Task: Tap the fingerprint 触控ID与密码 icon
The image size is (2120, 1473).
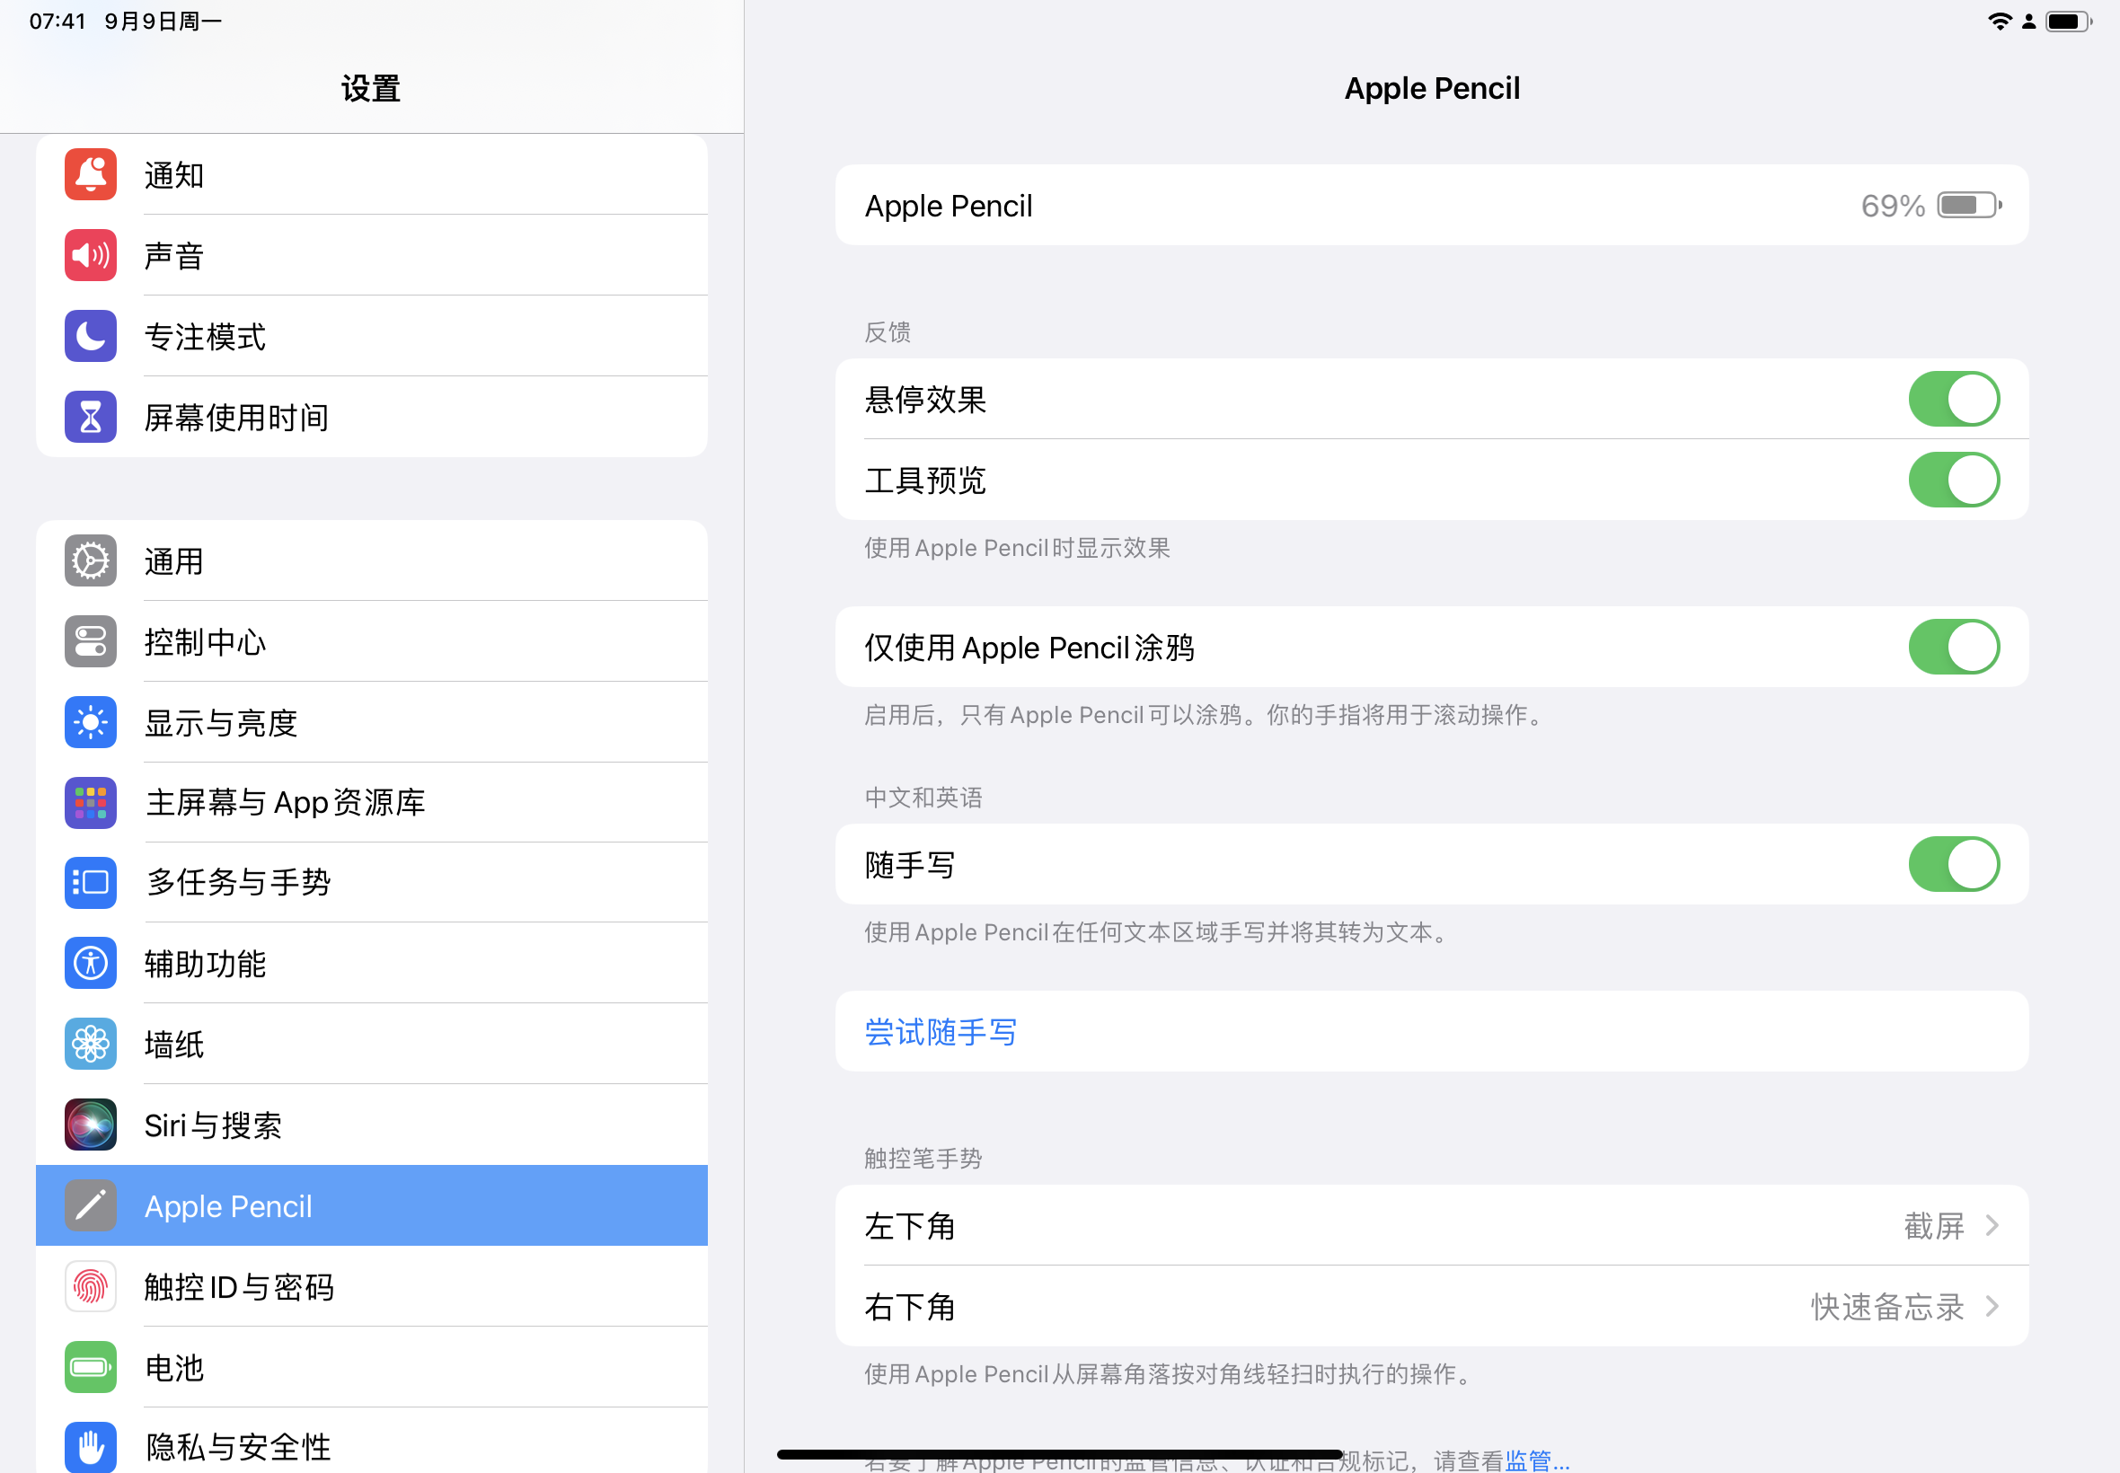Action: point(91,1286)
